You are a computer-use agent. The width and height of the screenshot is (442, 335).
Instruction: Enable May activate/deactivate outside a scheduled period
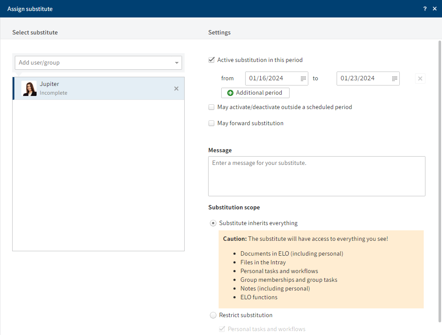[212, 107]
